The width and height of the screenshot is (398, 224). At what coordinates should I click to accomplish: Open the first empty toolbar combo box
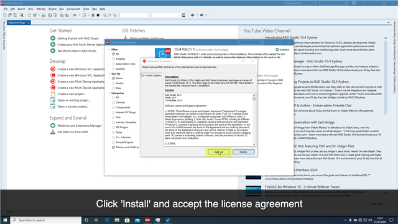coord(134,15)
